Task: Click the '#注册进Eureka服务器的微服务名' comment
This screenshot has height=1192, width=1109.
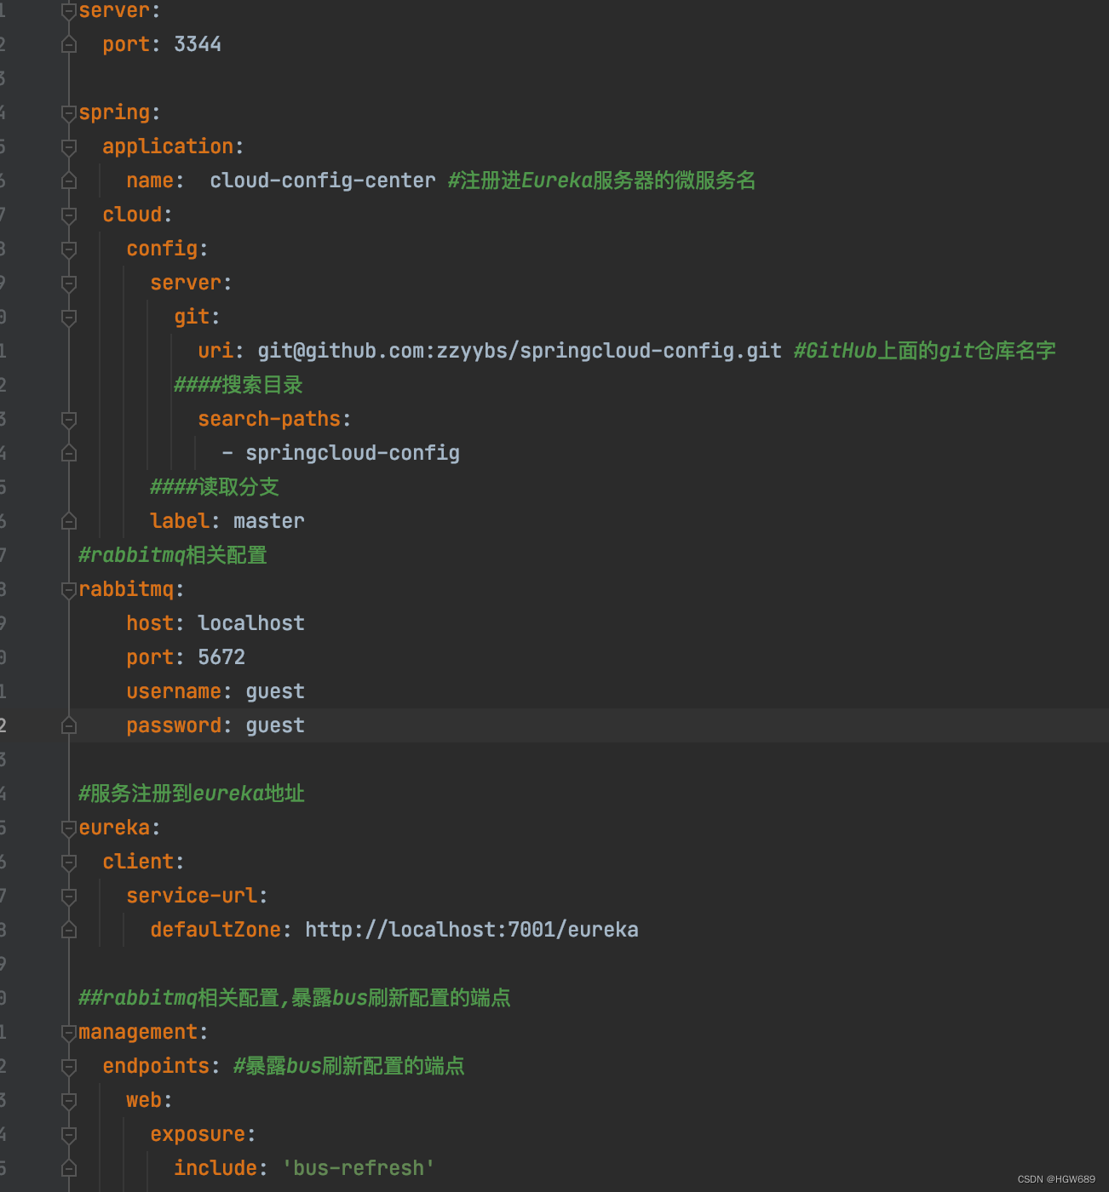Action: coord(601,181)
